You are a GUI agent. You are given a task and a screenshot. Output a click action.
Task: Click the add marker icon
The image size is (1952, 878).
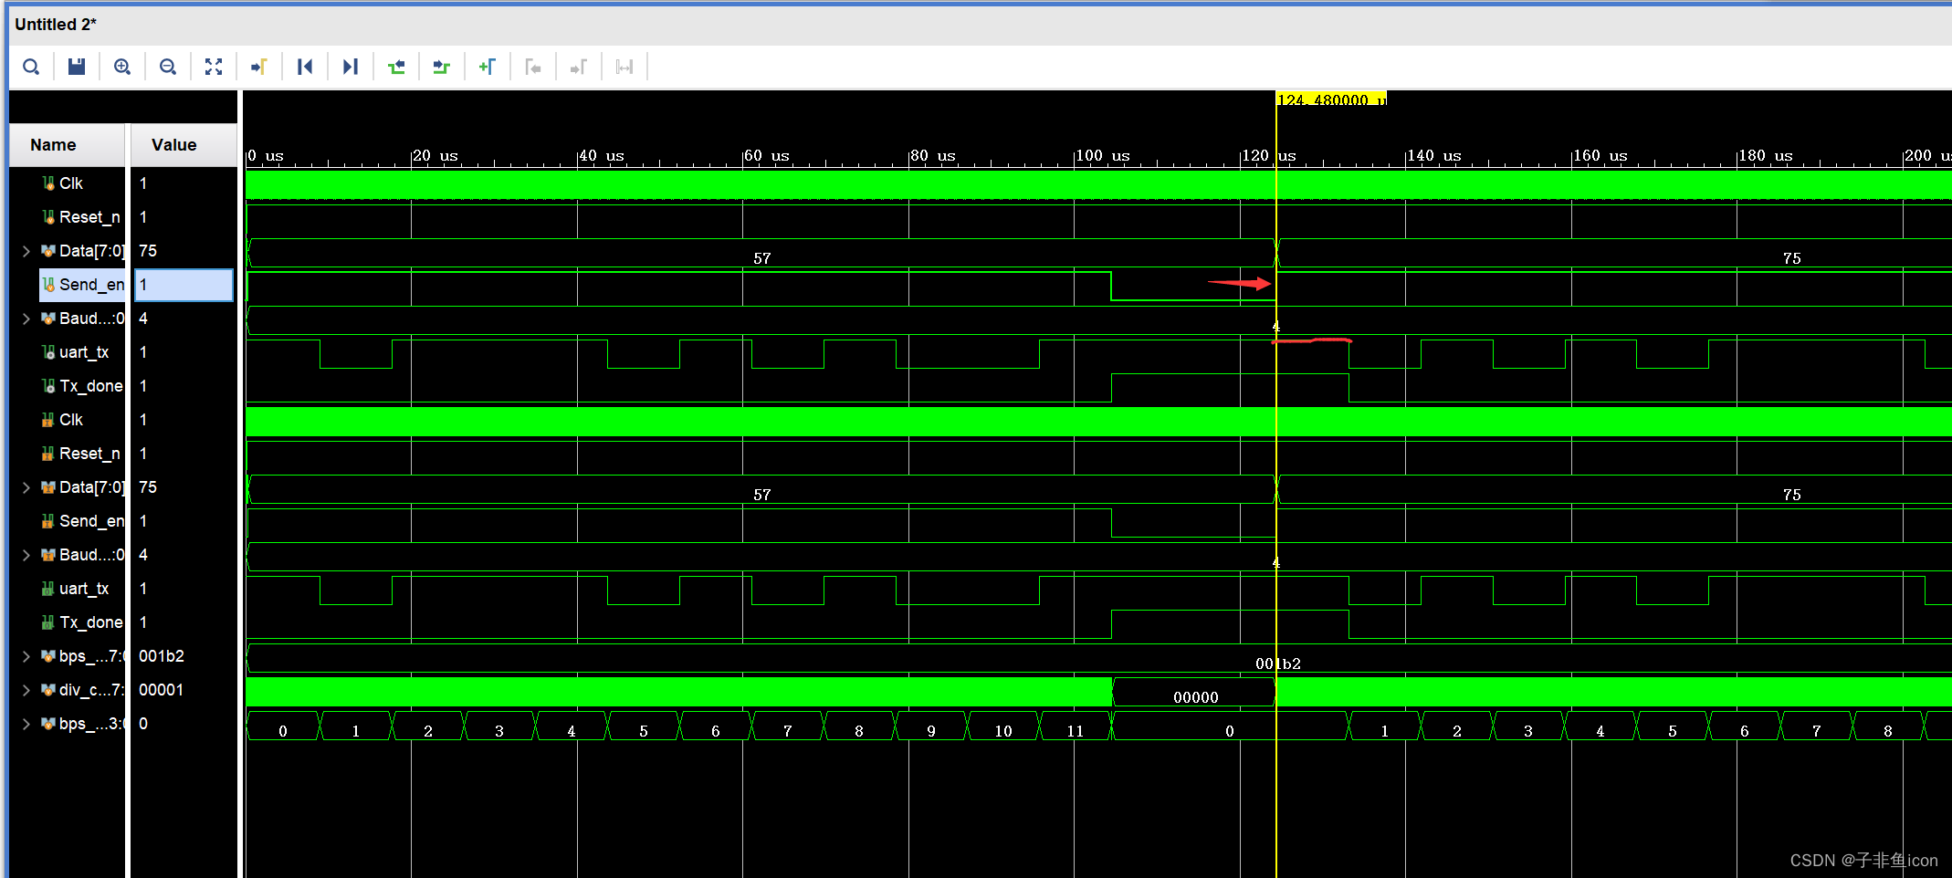pos(488,67)
